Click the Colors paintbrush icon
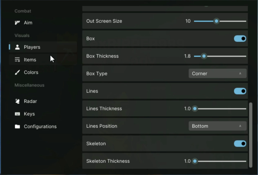The width and height of the screenshot is (258, 175). [17, 72]
